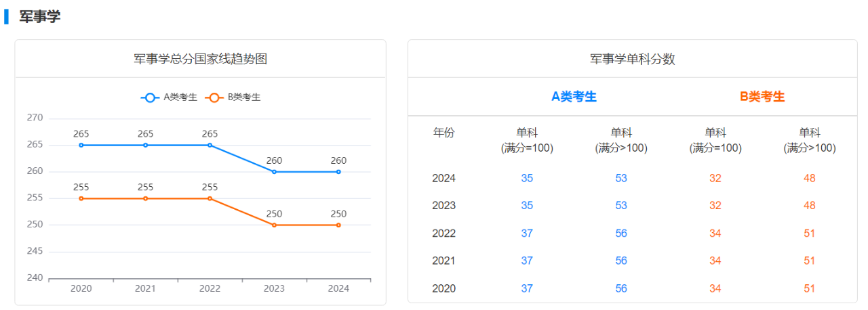Click the table title 军事学单科分数
868x310 pixels.
point(633,59)
